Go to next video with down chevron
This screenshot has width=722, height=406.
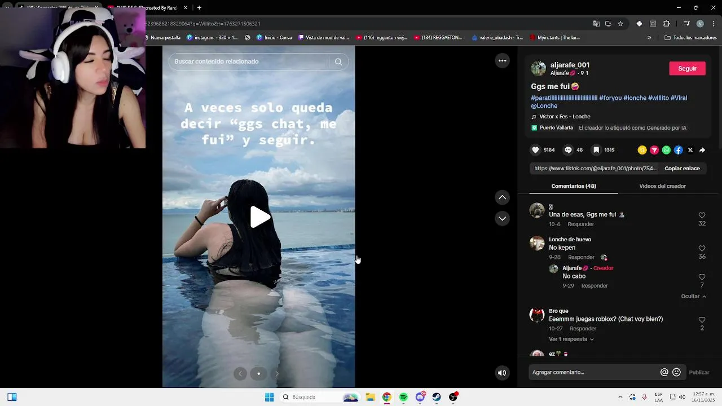pos(502,218)
